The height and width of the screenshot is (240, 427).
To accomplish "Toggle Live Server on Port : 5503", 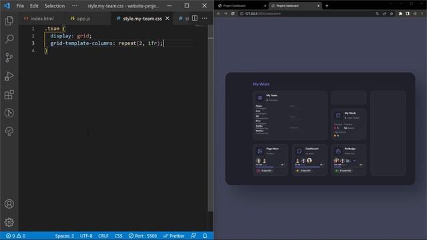I will pyautogui.click(x=143, y=235).
